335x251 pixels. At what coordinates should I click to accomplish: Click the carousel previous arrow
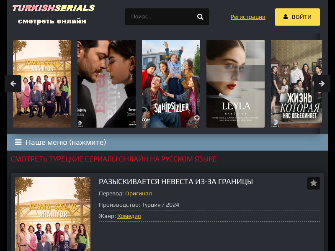click(x=13, y=83)
